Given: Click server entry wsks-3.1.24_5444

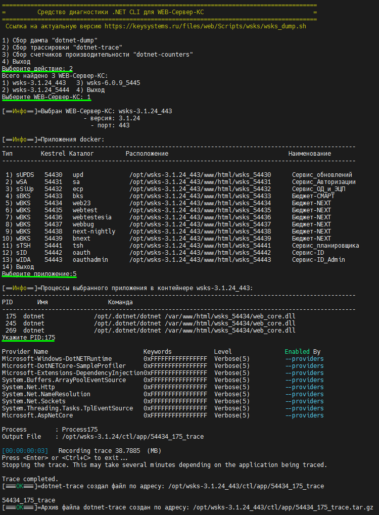Looking at the screenshot, I should [41, 90].
